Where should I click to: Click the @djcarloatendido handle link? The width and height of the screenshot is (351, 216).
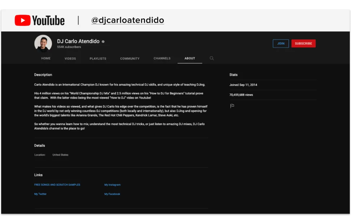[128, 20]
